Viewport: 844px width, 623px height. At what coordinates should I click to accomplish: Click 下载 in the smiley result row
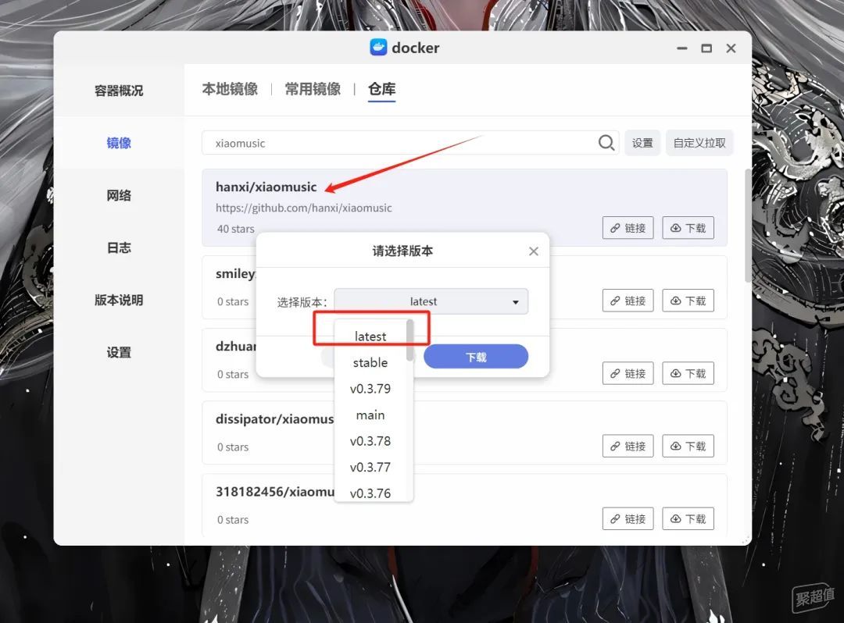point(688,301)
